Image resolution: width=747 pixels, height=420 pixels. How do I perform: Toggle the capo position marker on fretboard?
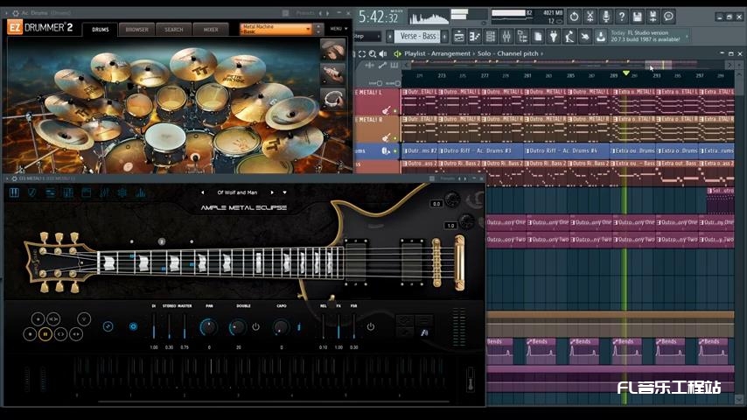162,241
